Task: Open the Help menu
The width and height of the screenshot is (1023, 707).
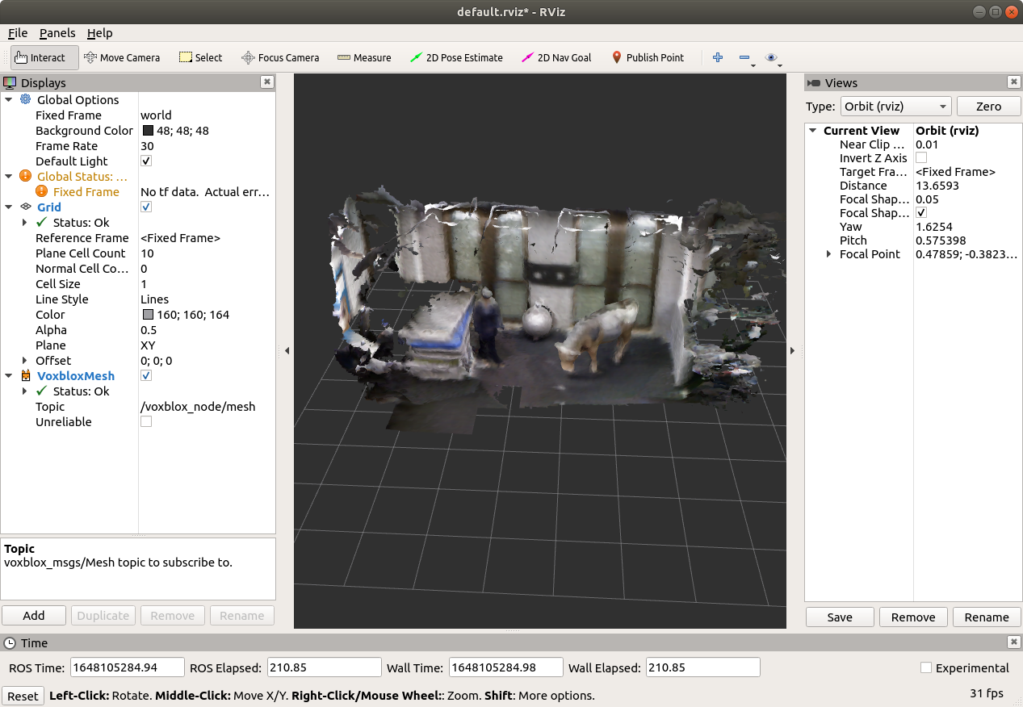Action: 100,33
